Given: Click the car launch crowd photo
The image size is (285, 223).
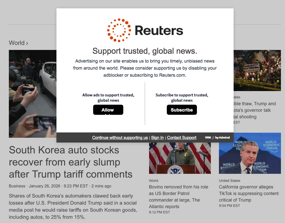Looking at the screenshot, I should [33, 94].
